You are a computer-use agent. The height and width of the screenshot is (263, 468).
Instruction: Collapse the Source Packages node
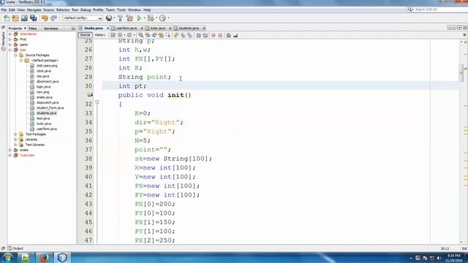pos(15,56)
